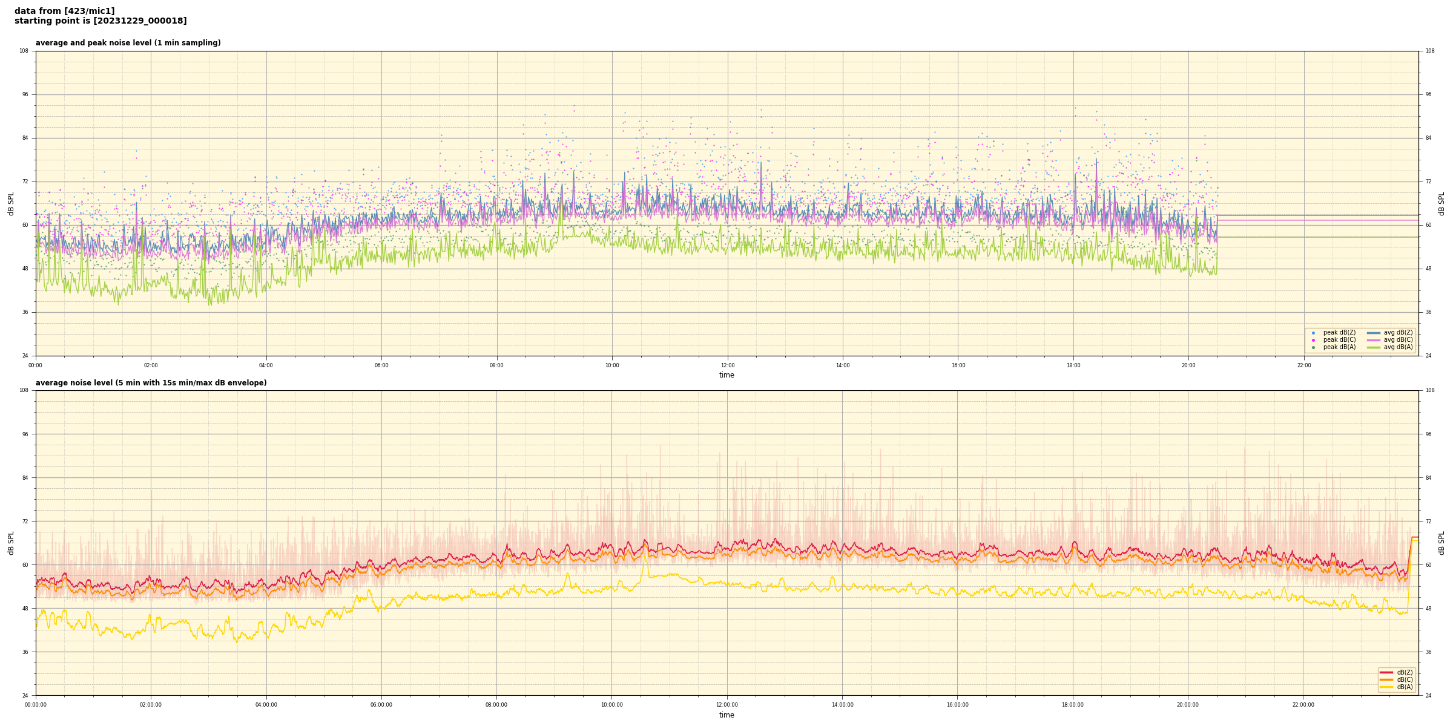Click the bottom chart's left "dB SPL" axis label

[11, 543]
